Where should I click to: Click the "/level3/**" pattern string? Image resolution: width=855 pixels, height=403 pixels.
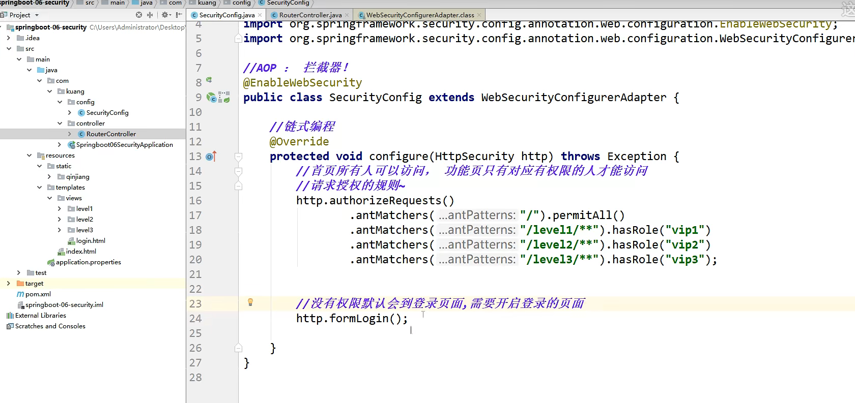[559, 260]
